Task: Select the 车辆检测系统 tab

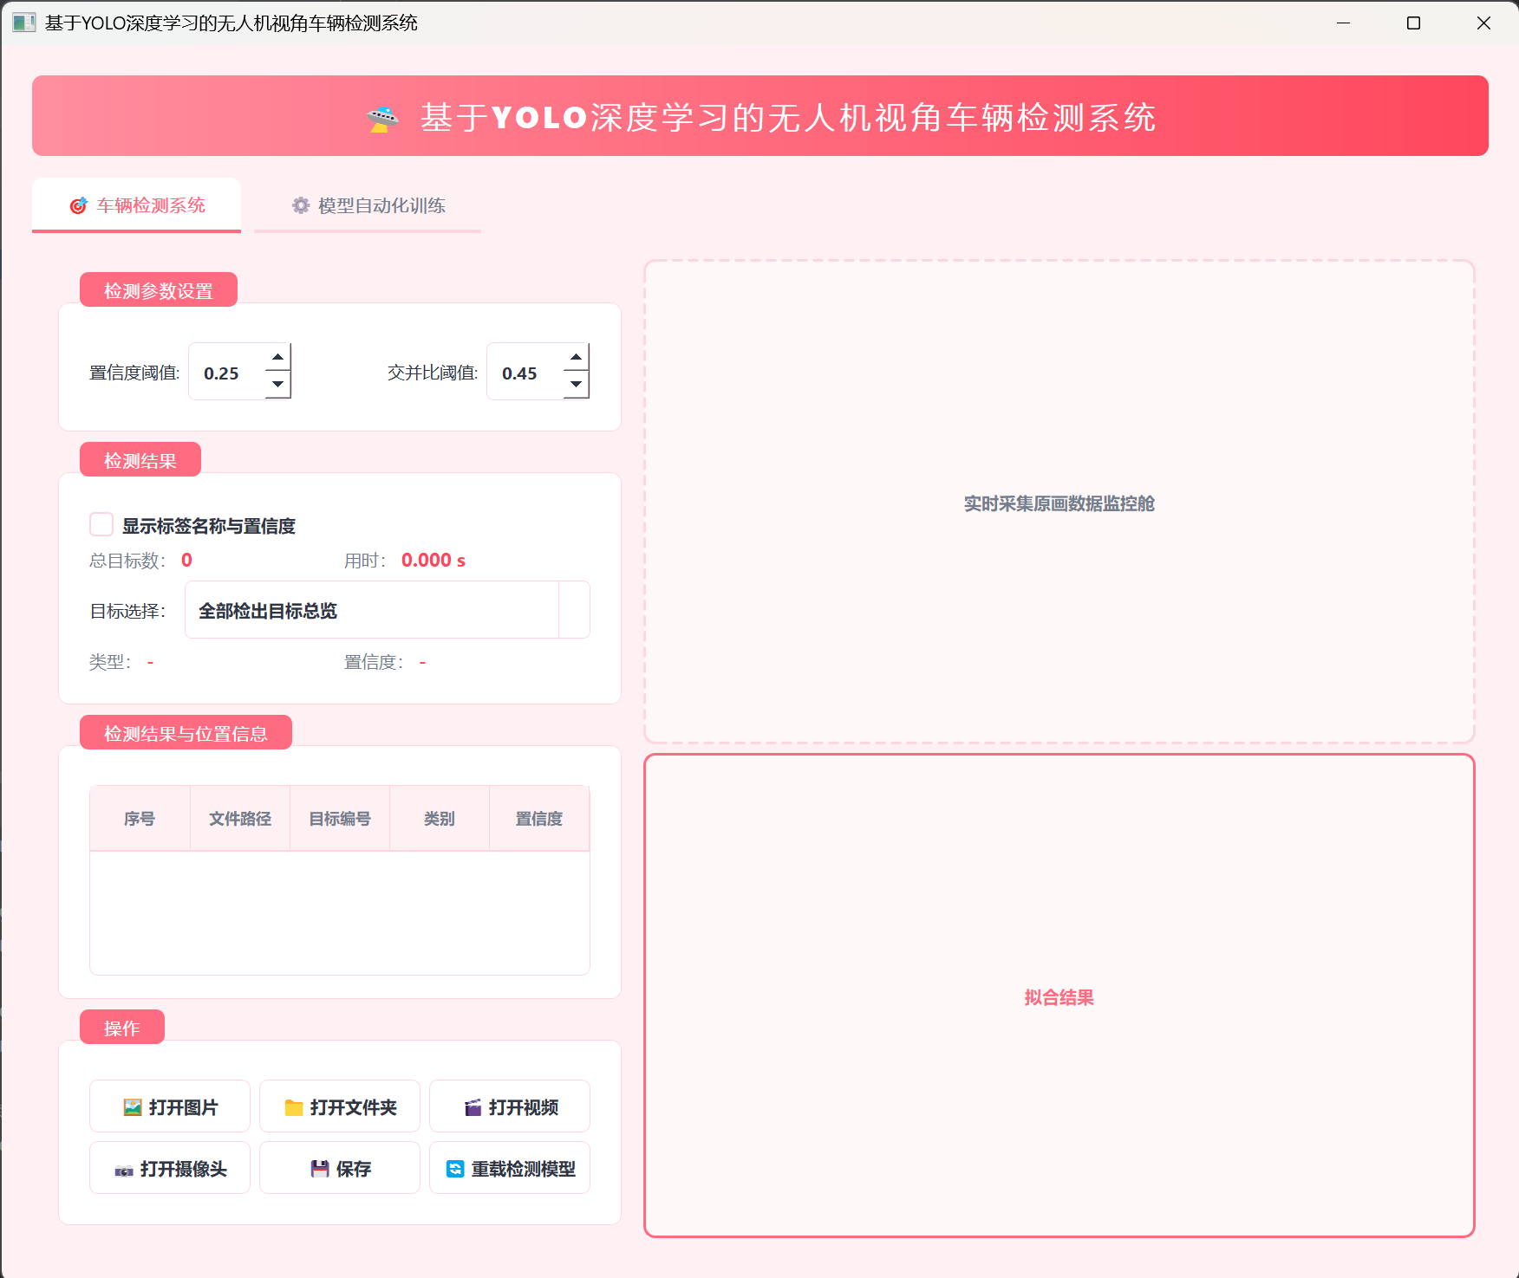Action: (136, 205)
